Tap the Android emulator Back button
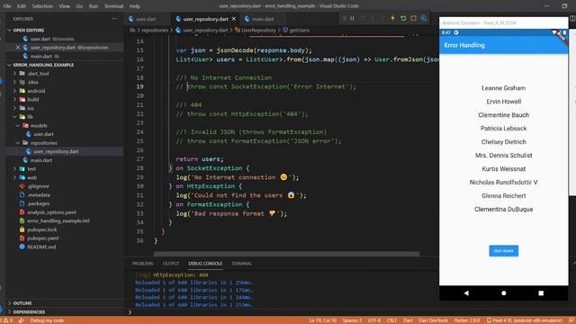Image resolution: width=576 pixels, height=324 pixels. pos(466,293)
